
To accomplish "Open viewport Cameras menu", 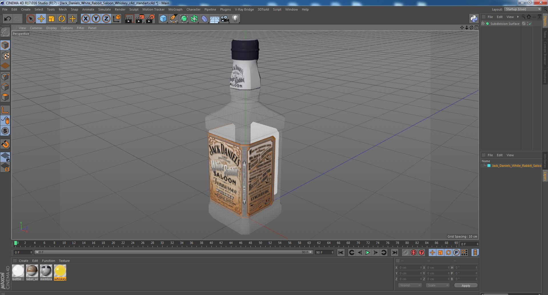I will click(x=36, y=28).
